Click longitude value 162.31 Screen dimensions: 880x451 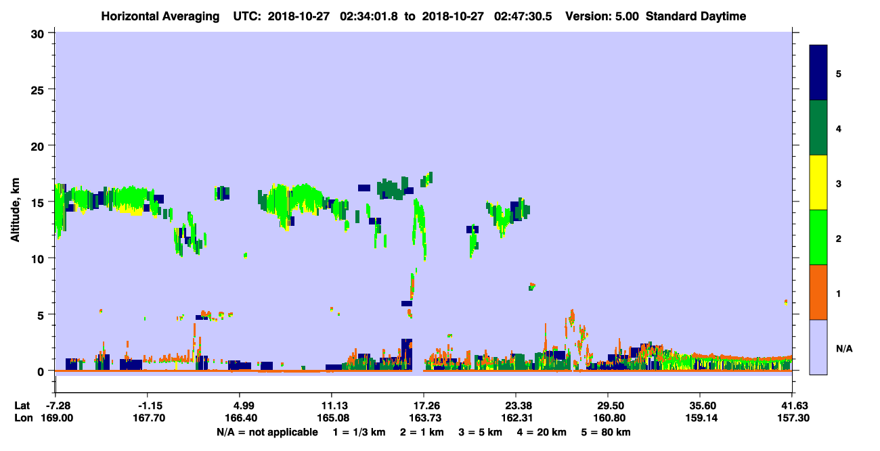click(516, 419)
